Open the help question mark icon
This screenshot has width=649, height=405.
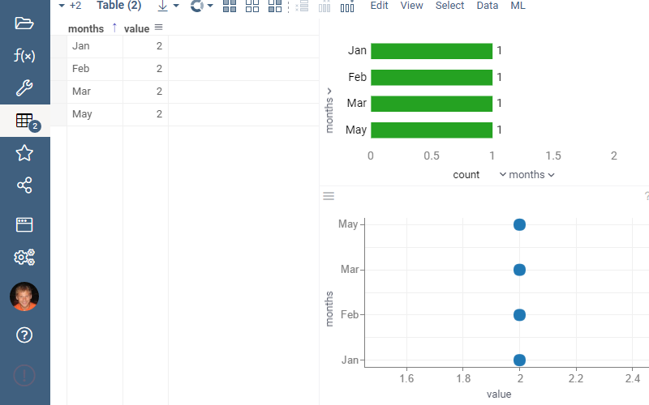[24, 335]
